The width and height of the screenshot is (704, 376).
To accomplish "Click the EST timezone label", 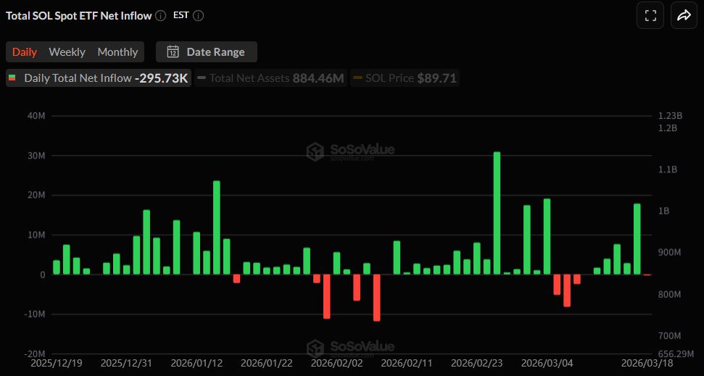I will (181, 15).
